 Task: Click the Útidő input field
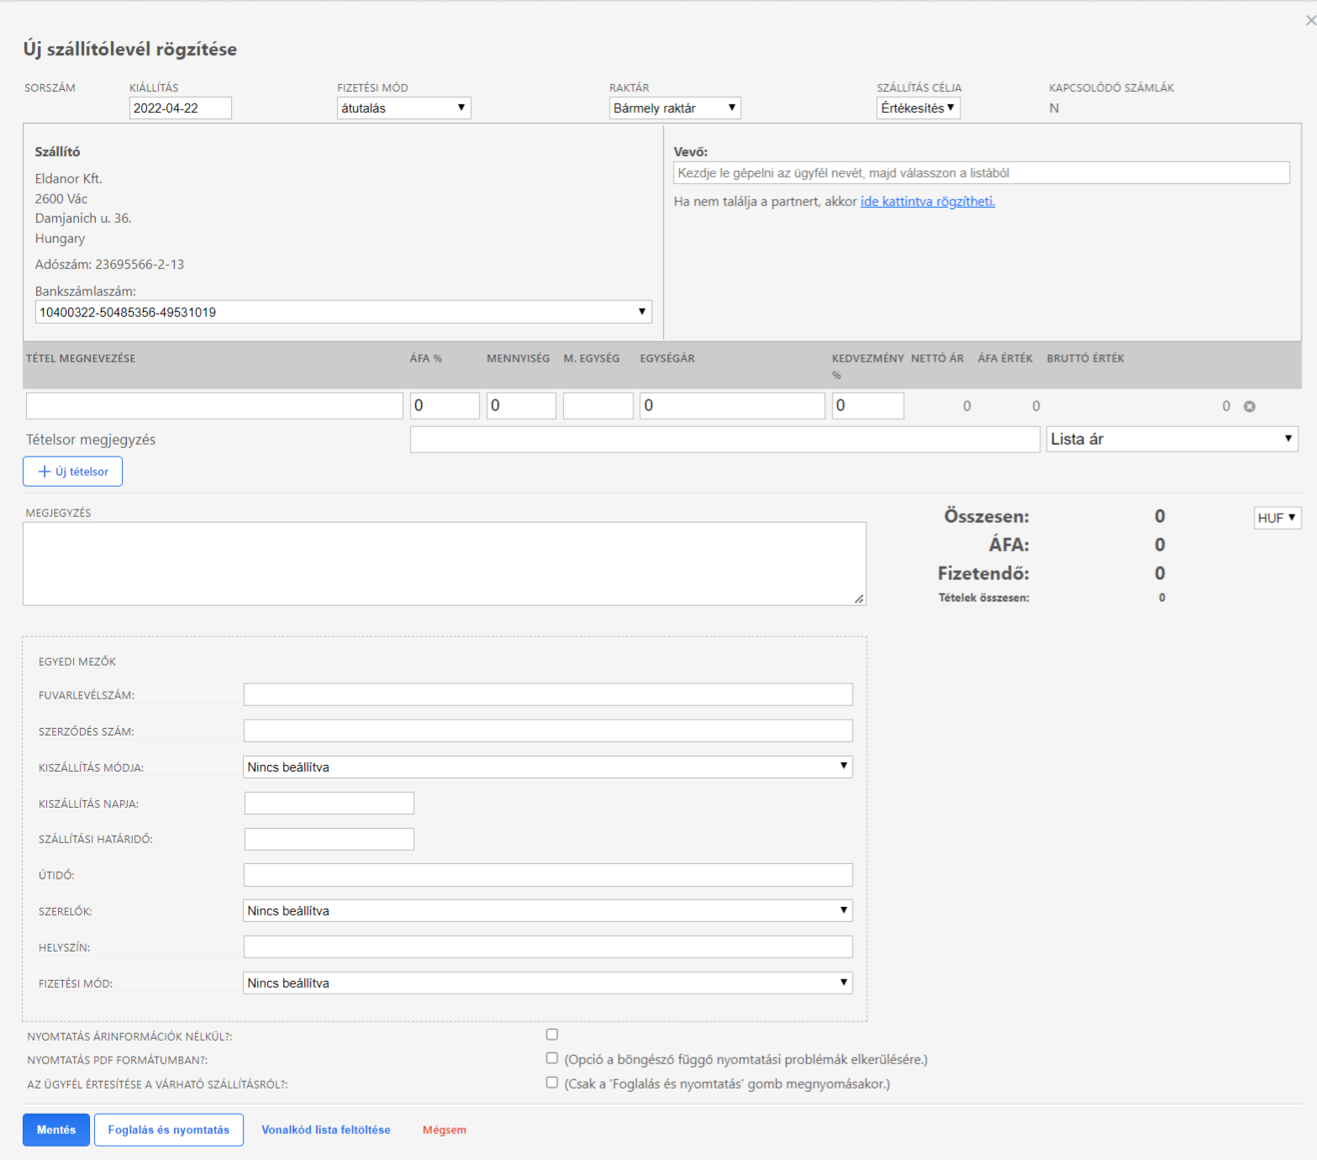[x=548, y=874]
